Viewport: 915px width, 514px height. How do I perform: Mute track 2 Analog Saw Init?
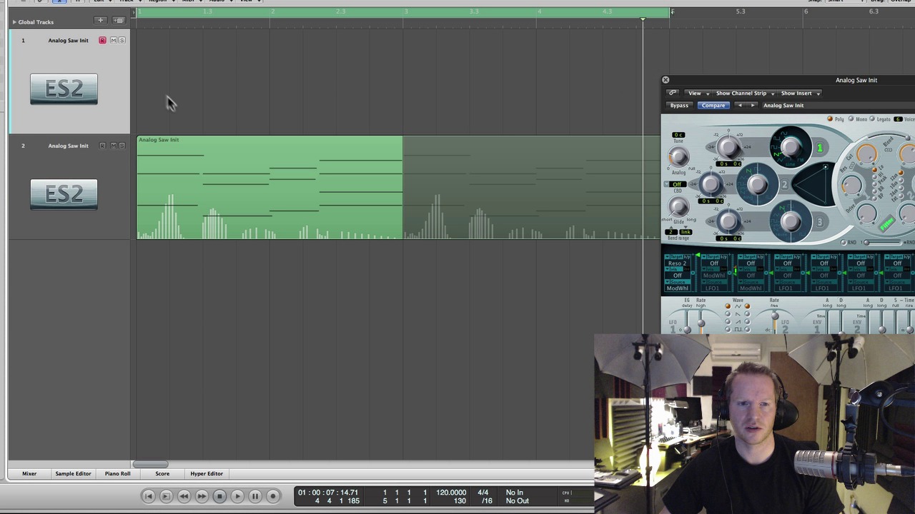point(113,146)
